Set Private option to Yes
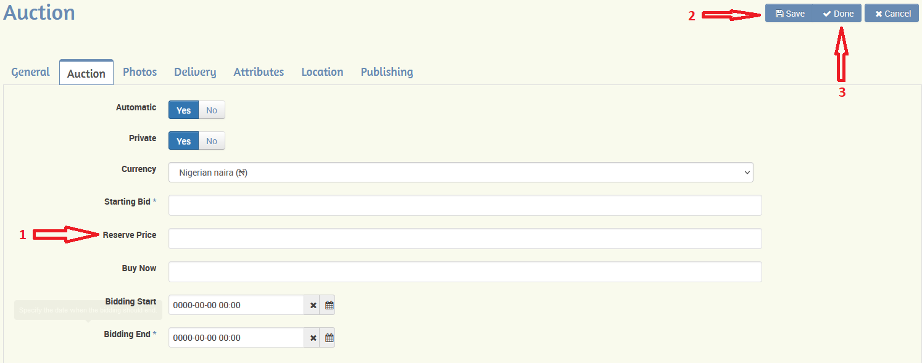The height and width of the screenshot is (363, 922). pyautogui.click(x=183, y=141)
